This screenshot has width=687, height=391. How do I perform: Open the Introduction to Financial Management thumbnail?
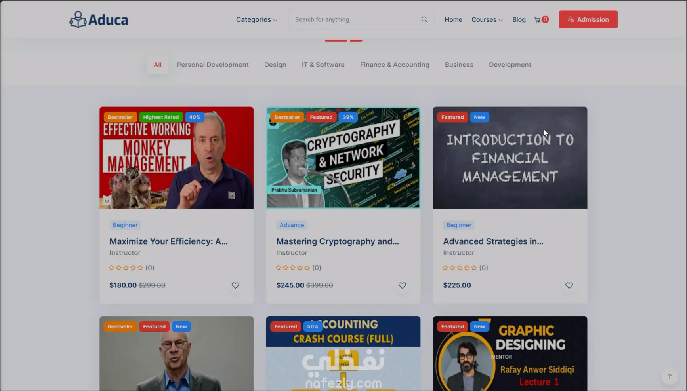[510, 158]
